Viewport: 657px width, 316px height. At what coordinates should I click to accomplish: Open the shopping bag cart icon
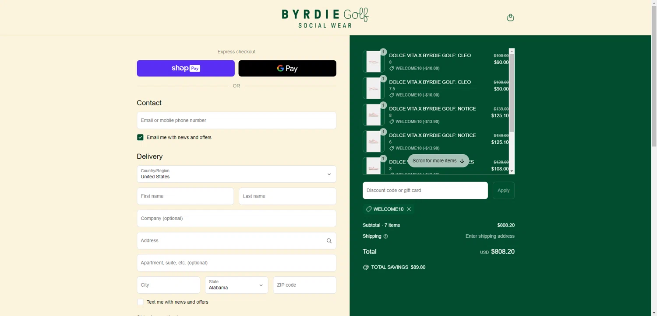click(x=510, y=17)
